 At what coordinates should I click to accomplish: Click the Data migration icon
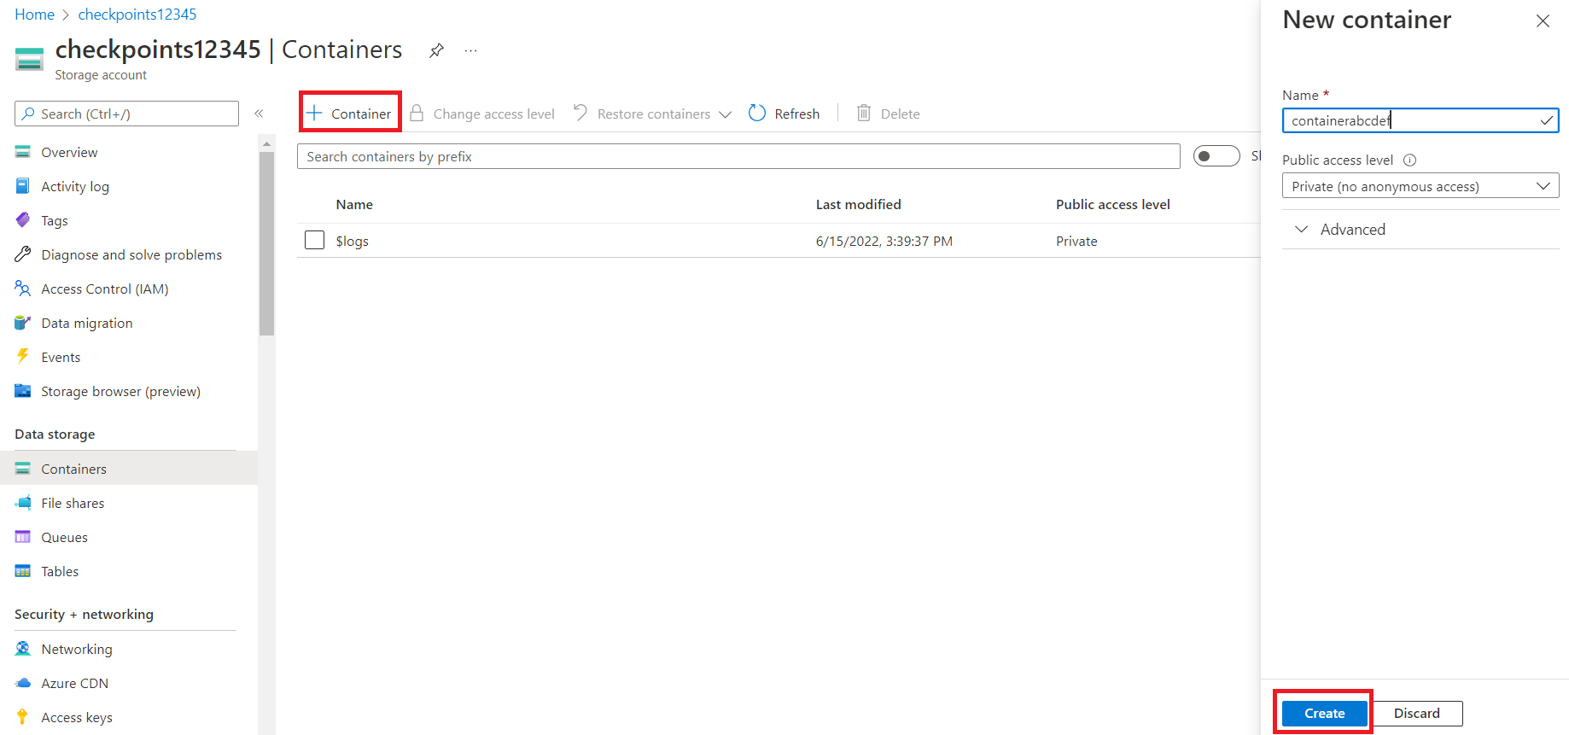(x=23, y=323)
